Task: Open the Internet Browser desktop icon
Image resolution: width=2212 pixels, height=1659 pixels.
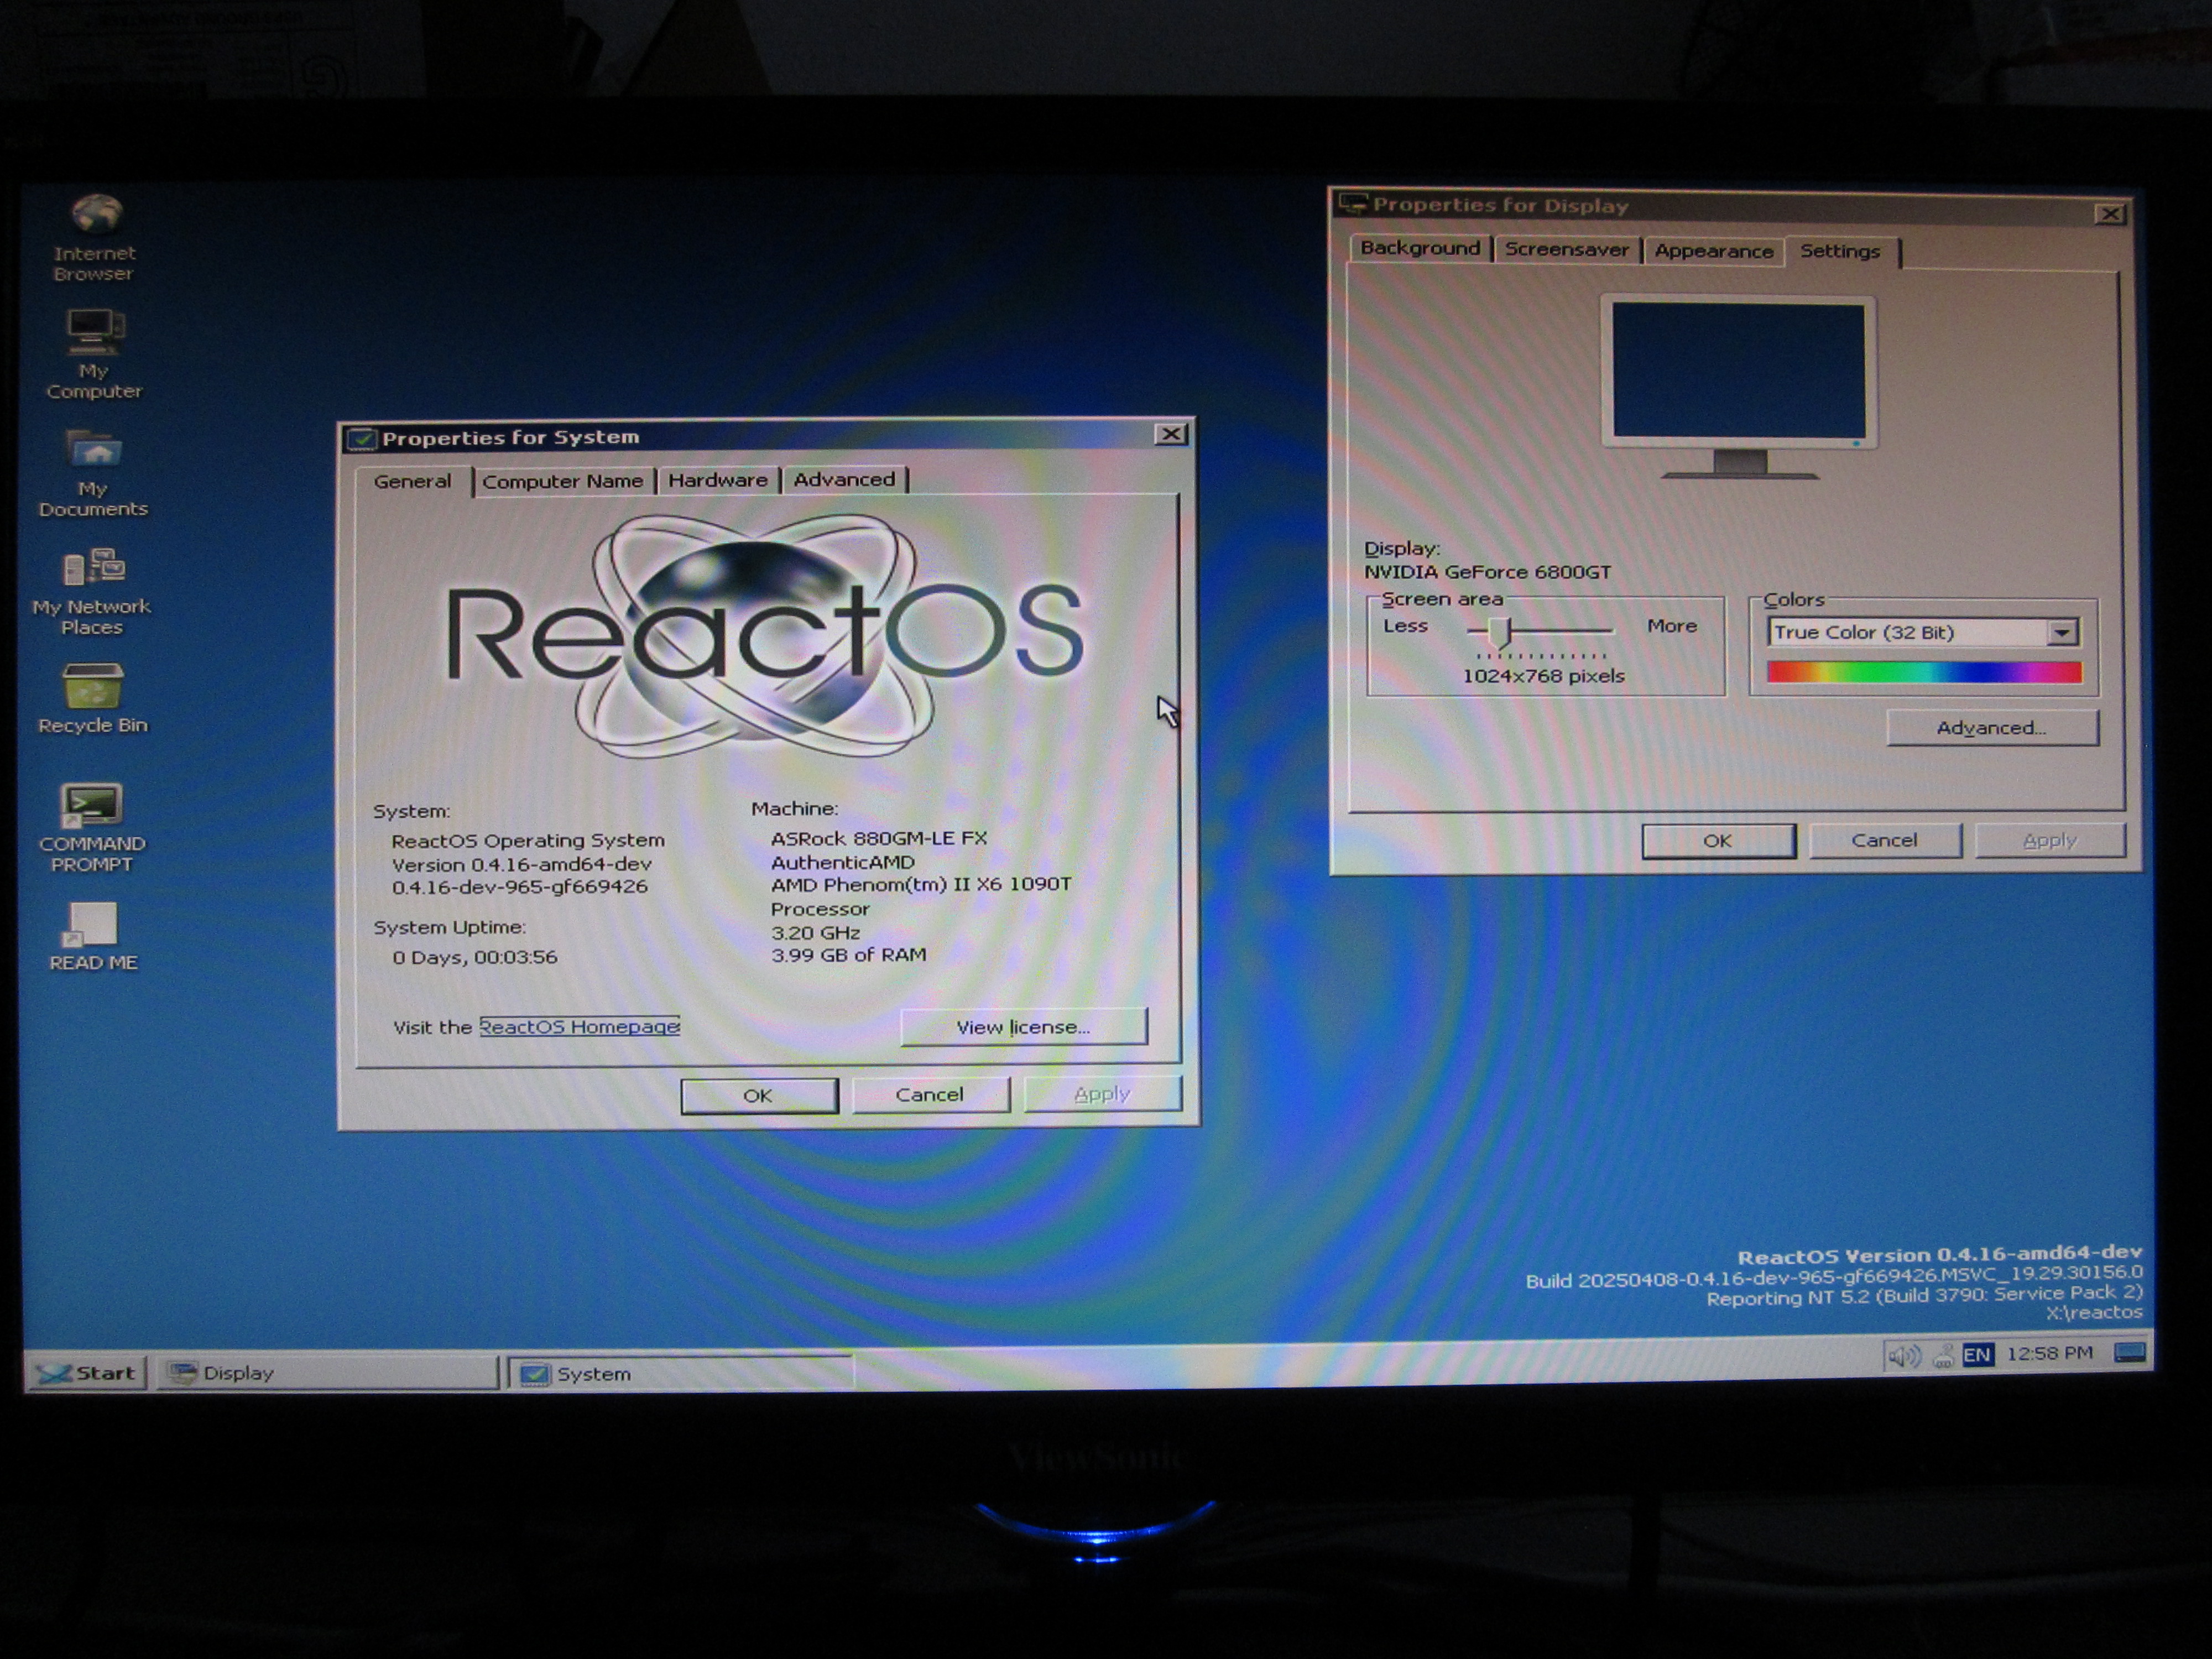Action: (x=95, y=237)
